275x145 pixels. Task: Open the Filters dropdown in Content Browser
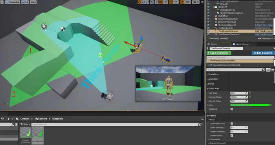tap(25, 124)
